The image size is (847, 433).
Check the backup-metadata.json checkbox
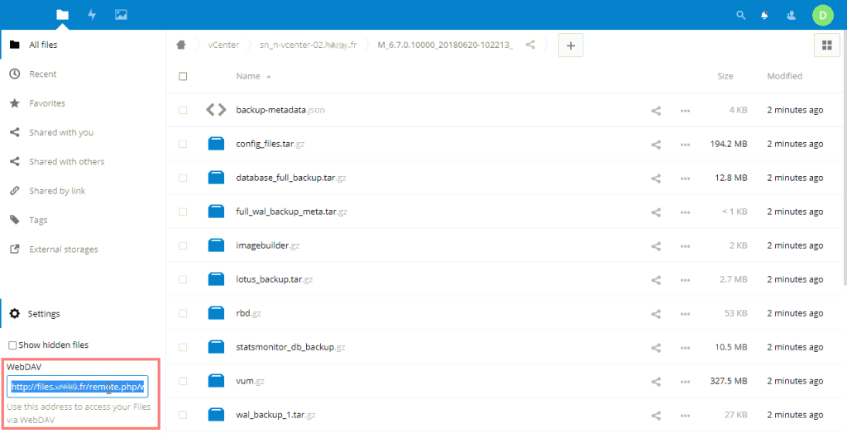pos(183,110)
